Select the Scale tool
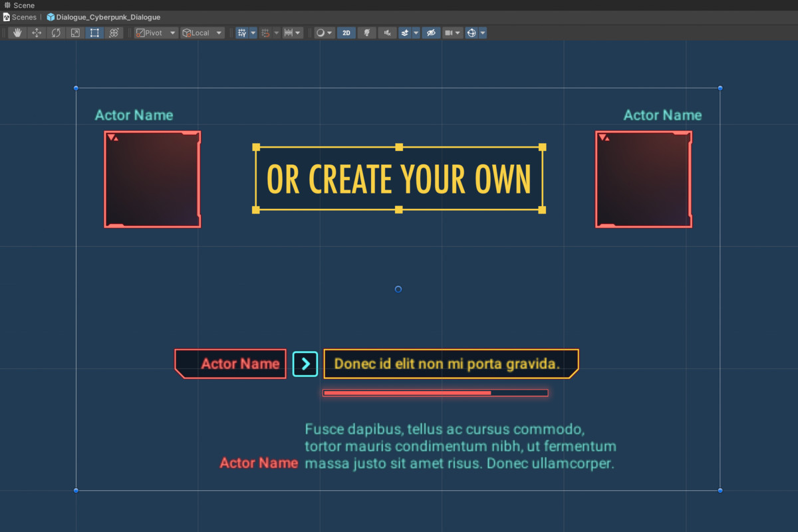This screenshot has height=532, width=798. (75, 32)
